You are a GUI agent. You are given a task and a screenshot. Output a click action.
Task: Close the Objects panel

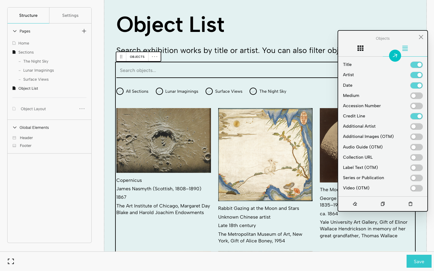(421, 37)
